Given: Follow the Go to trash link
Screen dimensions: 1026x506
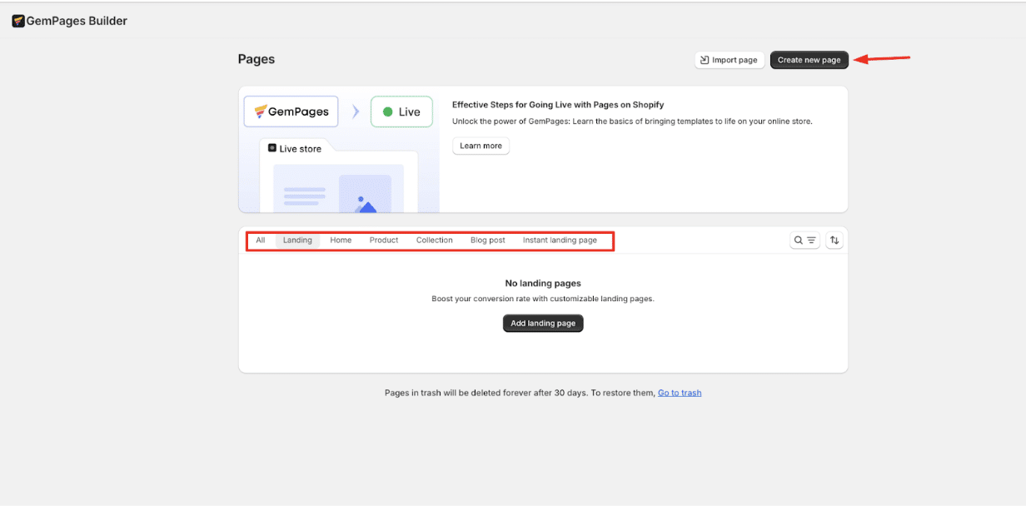Looking at the screenshot, I should 680,393.
